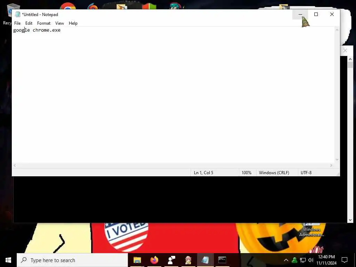Click the Notepad resize grip corner

tap(338, 174)
